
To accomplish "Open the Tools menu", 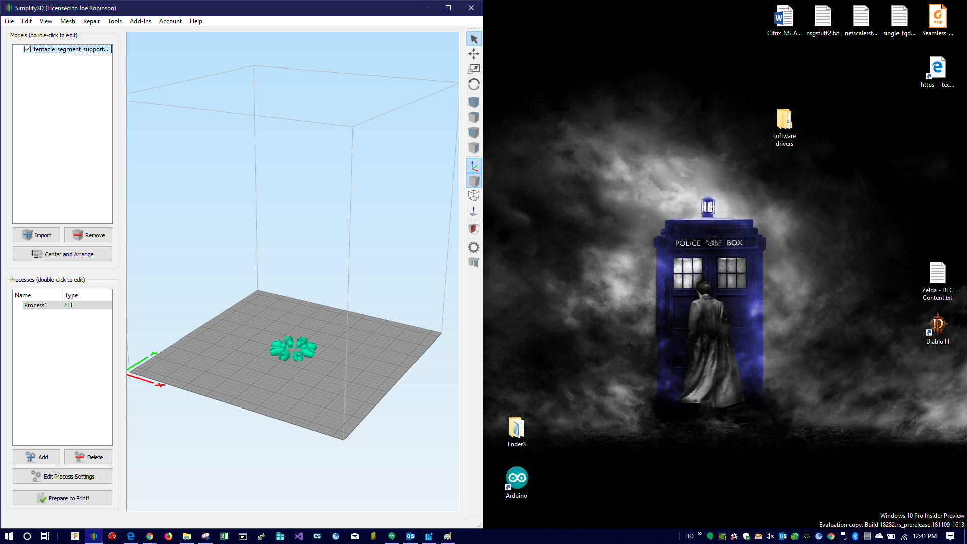I will (115, 21).
